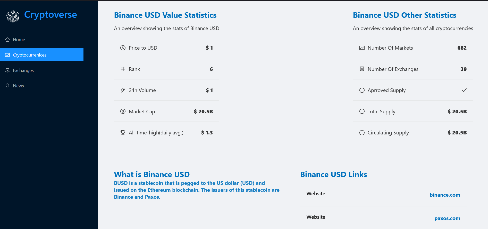Open the binance.com website link
This screenshot has width=489, height=229.
point(445,195)
